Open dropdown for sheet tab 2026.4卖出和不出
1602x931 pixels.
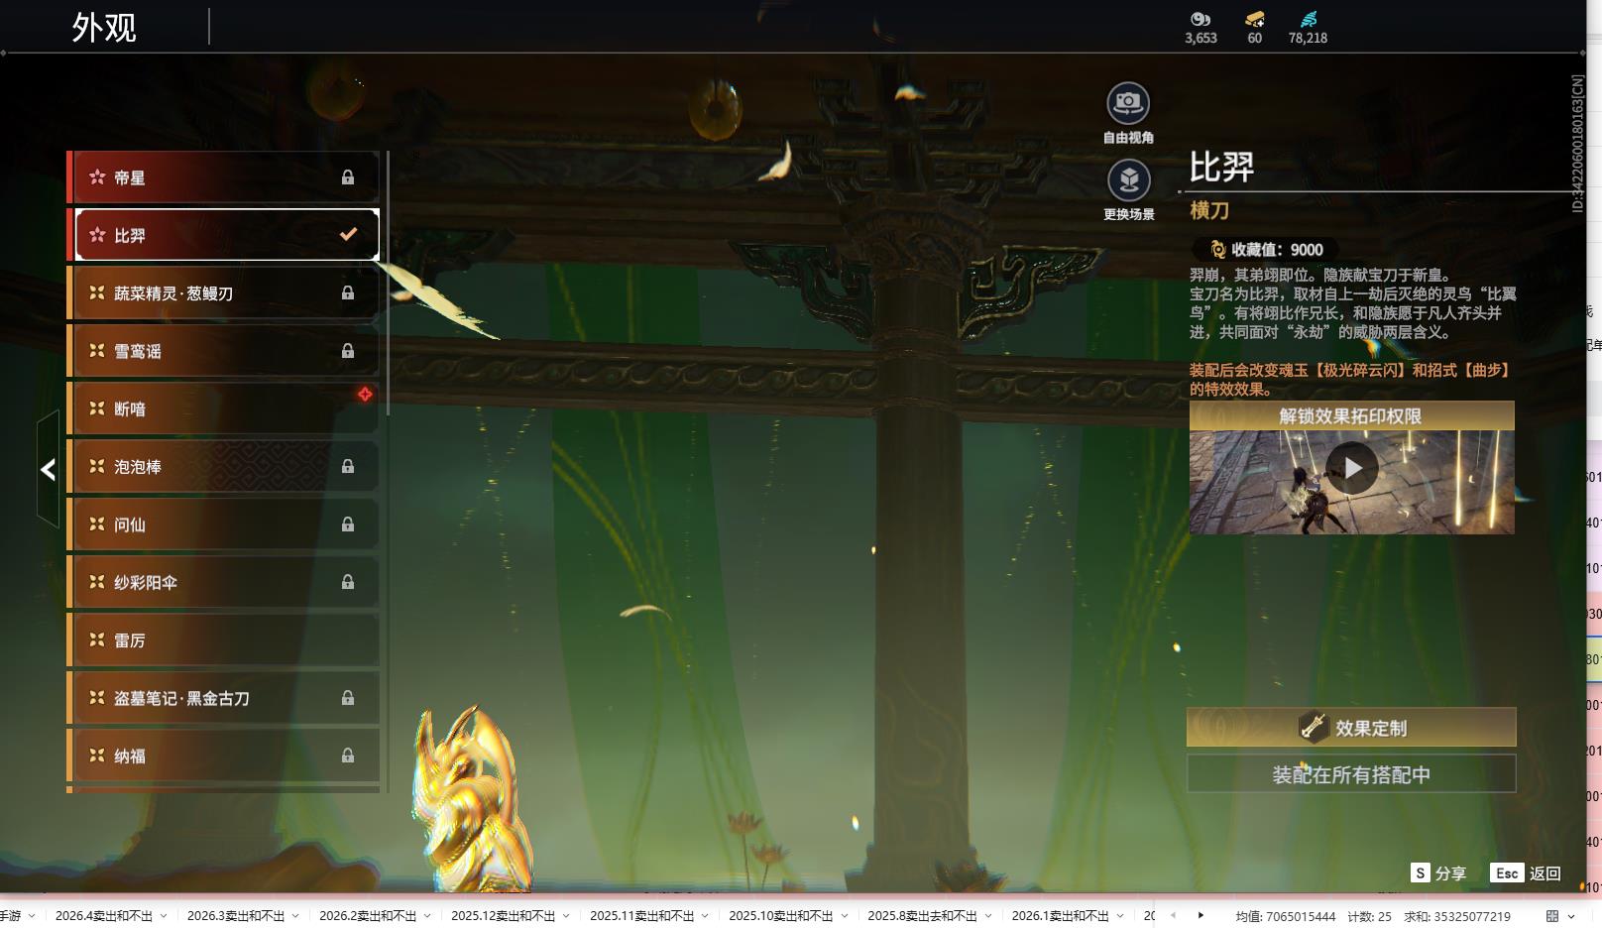point(164,916)
